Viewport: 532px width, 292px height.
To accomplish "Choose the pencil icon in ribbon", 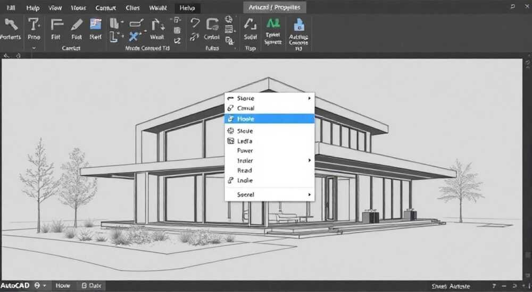I will click(77, 25).
